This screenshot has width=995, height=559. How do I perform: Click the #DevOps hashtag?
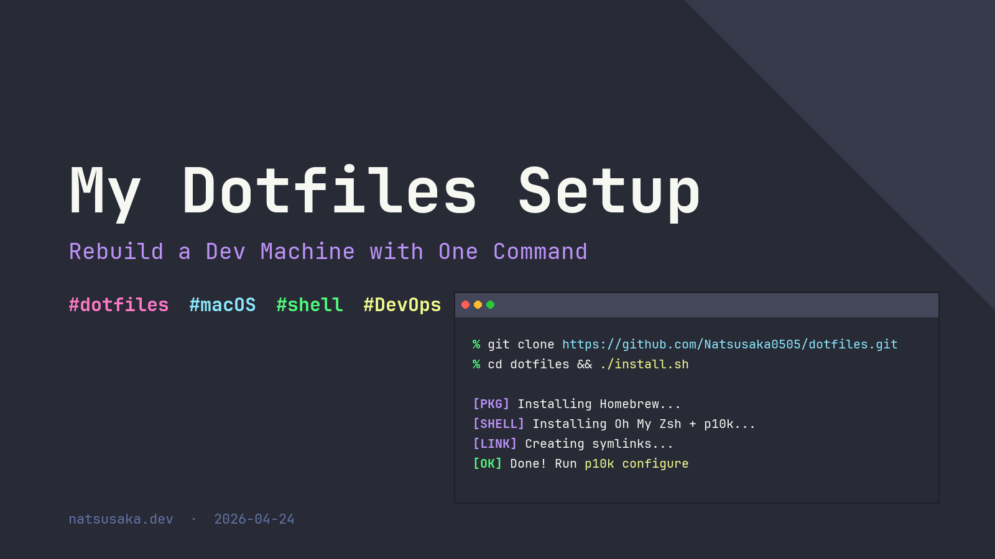[402, 305]
